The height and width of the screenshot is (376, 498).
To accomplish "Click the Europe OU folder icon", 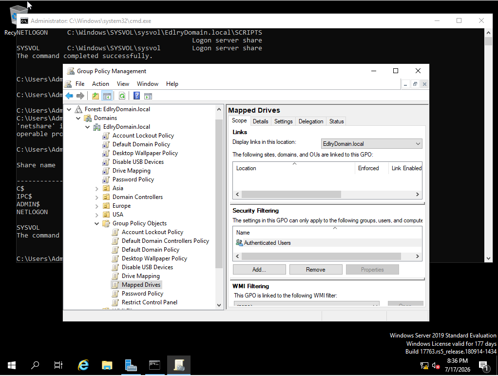I will pos(106,206).
